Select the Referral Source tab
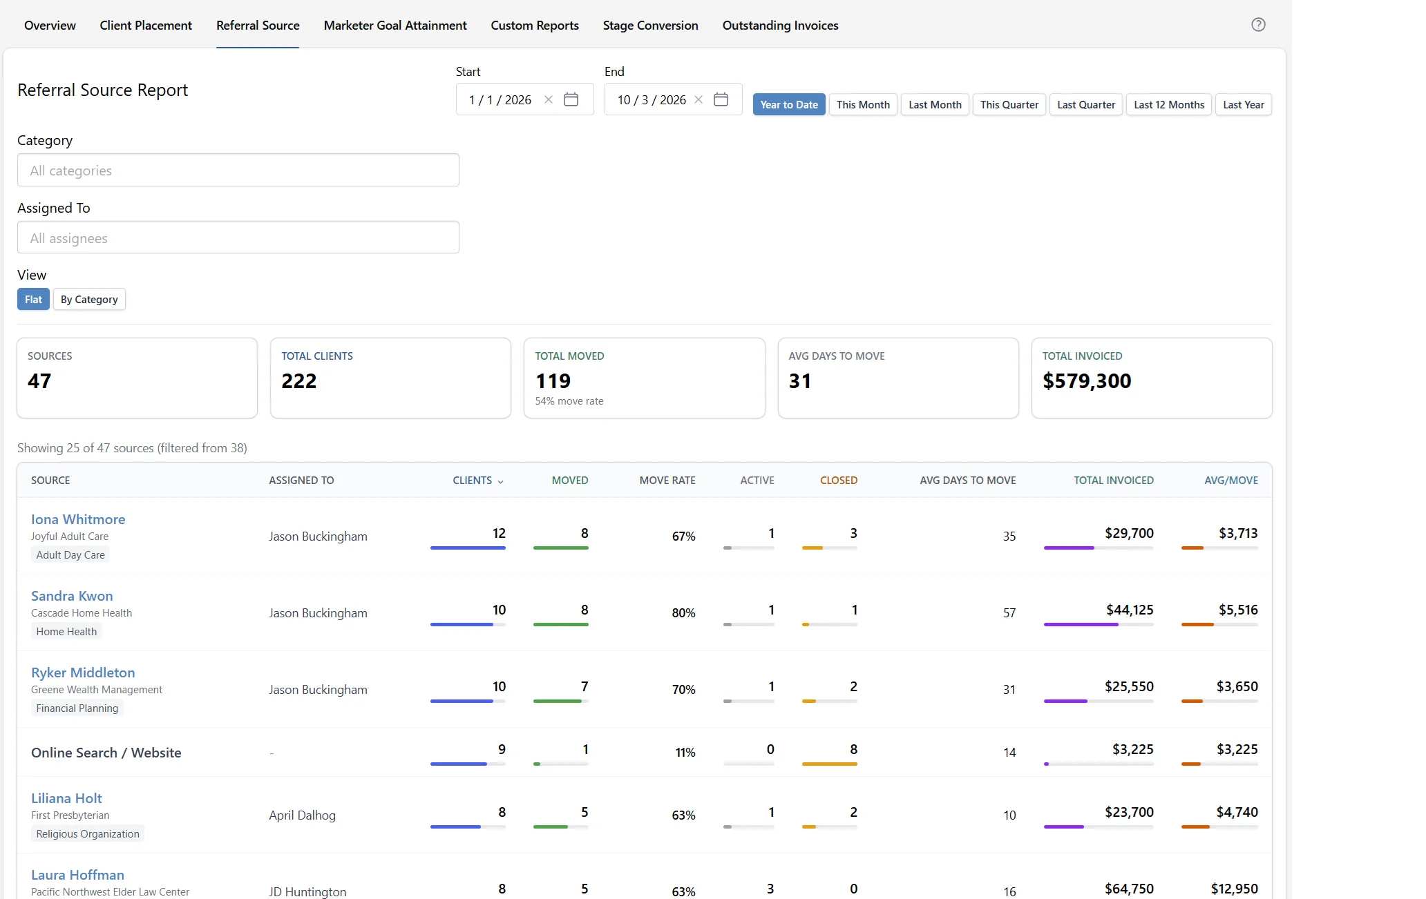Screen dimensions: 1426x899 coord(258,26)
